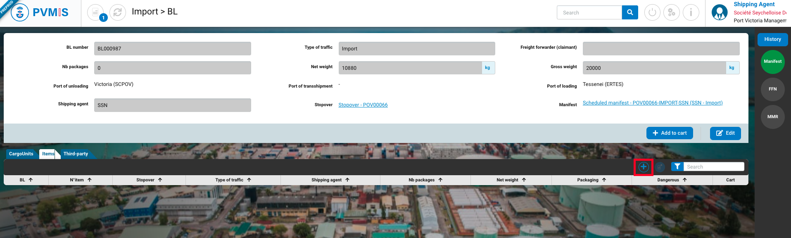Switch to the Third-party tab
This screenshot has width=791, height=238.
[76, 154]
